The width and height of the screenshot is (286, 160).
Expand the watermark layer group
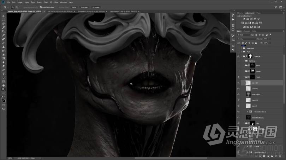[242, 48]
